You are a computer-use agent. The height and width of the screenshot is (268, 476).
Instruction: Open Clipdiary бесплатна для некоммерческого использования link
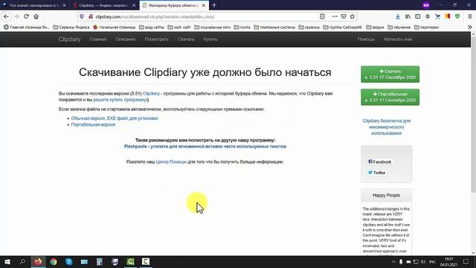click(x=387, y=127)
